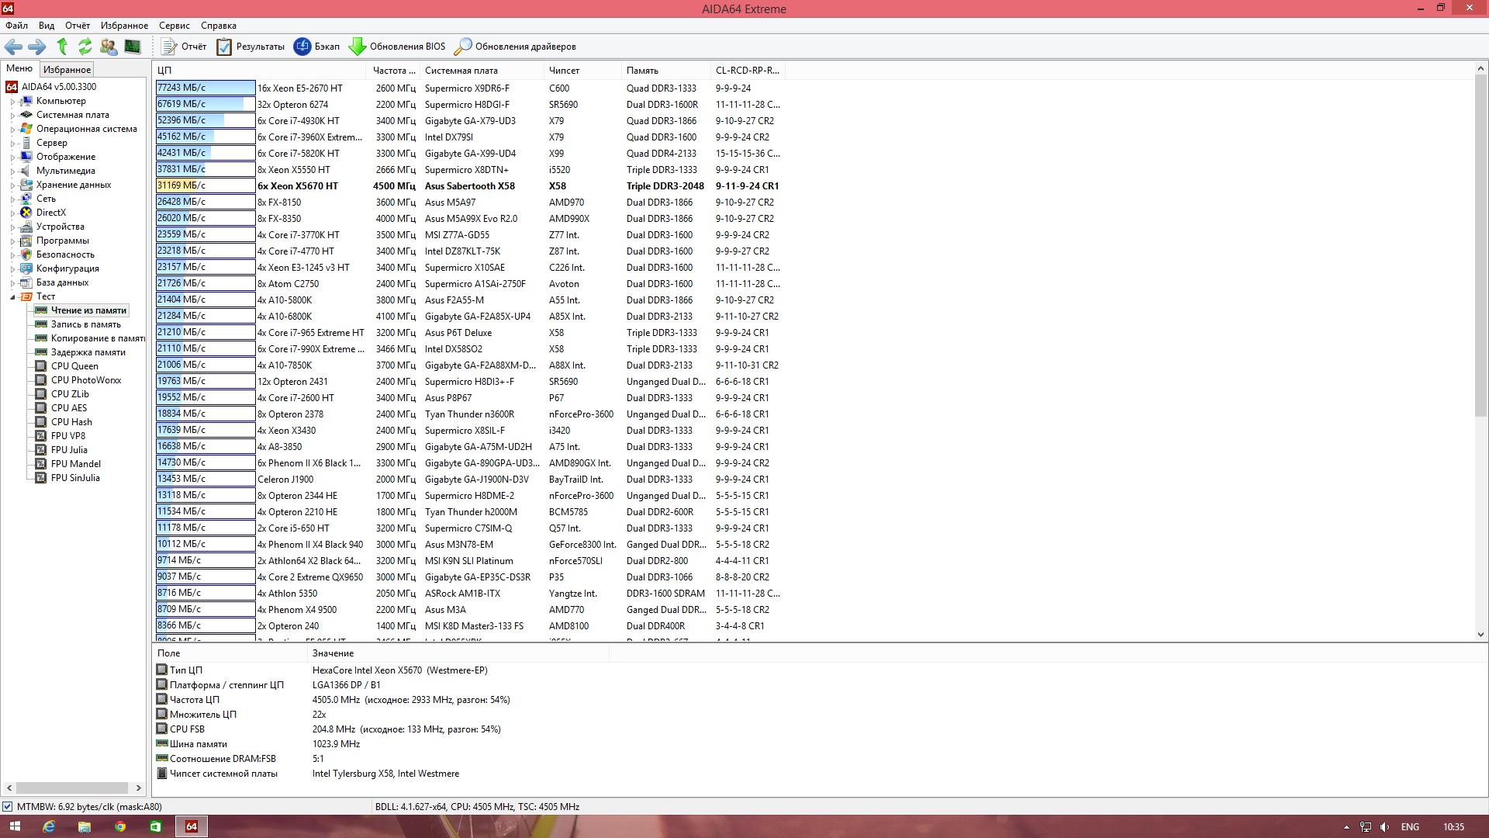
Task: Open Internet Explorer from the taskbar
Action: (49, 826)
